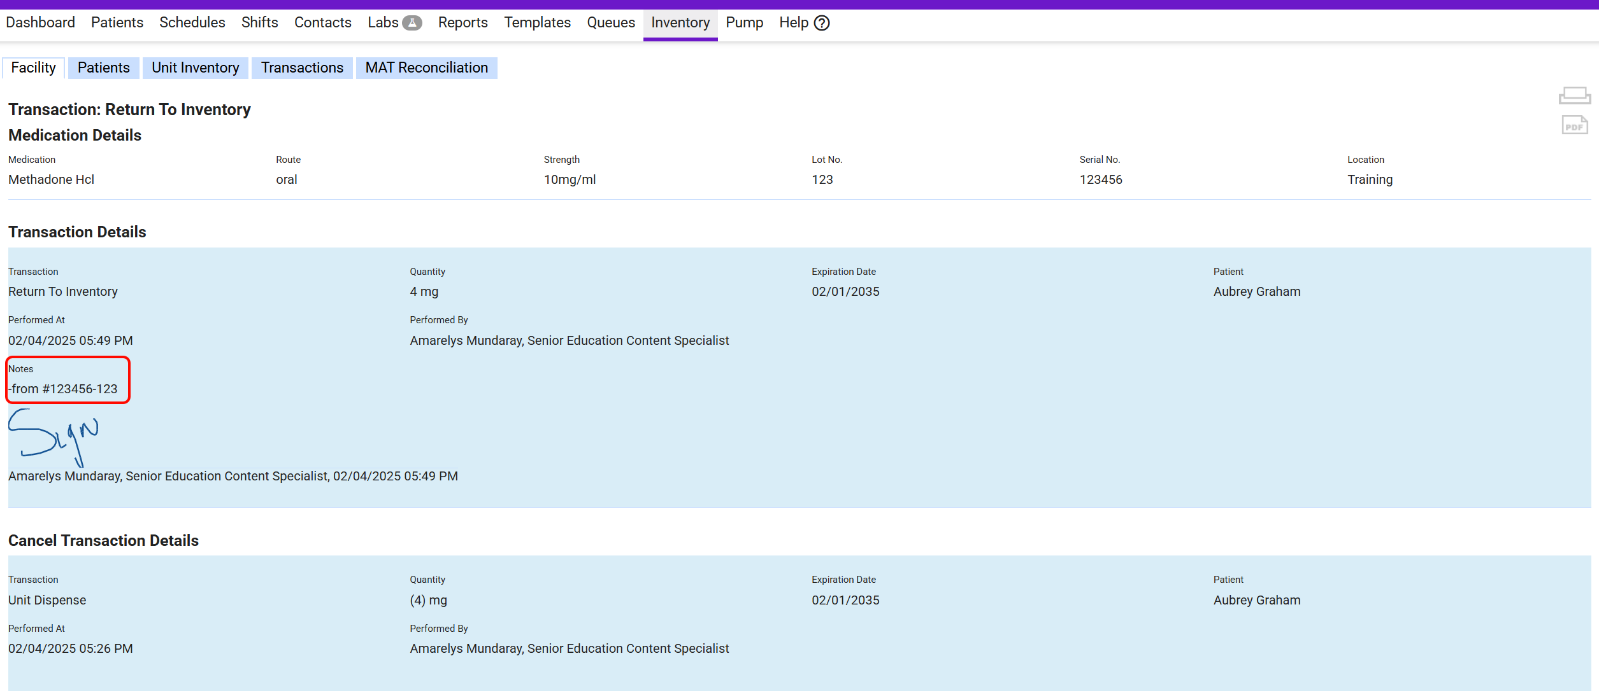Viewport: 1599px width, 691px height.
Task: Open the Unit Inventory tab
Action: (x=195, y=68)
